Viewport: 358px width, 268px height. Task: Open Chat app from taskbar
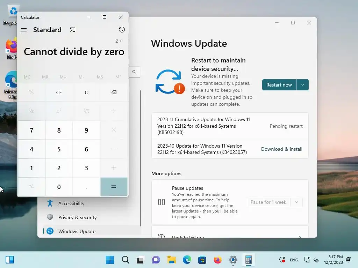tap(156, 260)
